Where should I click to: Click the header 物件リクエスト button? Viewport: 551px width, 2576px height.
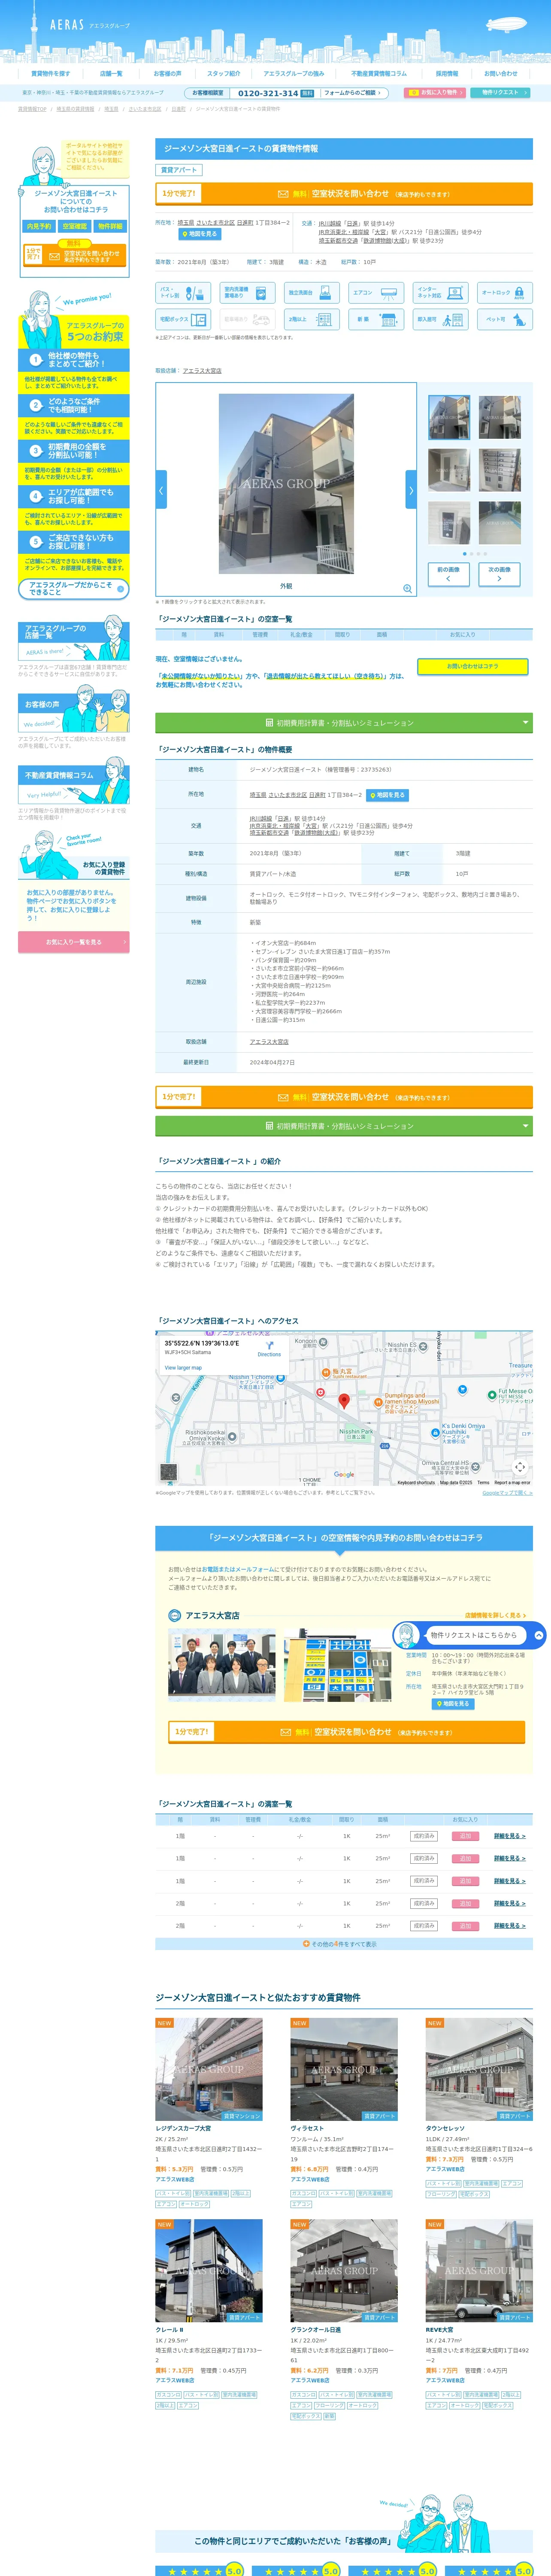(500, 93)
